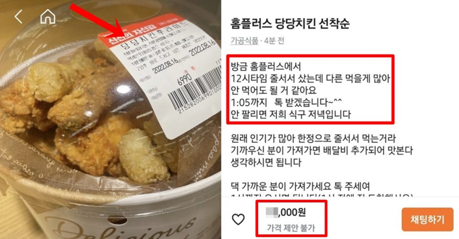
Task: Go to home via house icon
Action: coord(48,17)
